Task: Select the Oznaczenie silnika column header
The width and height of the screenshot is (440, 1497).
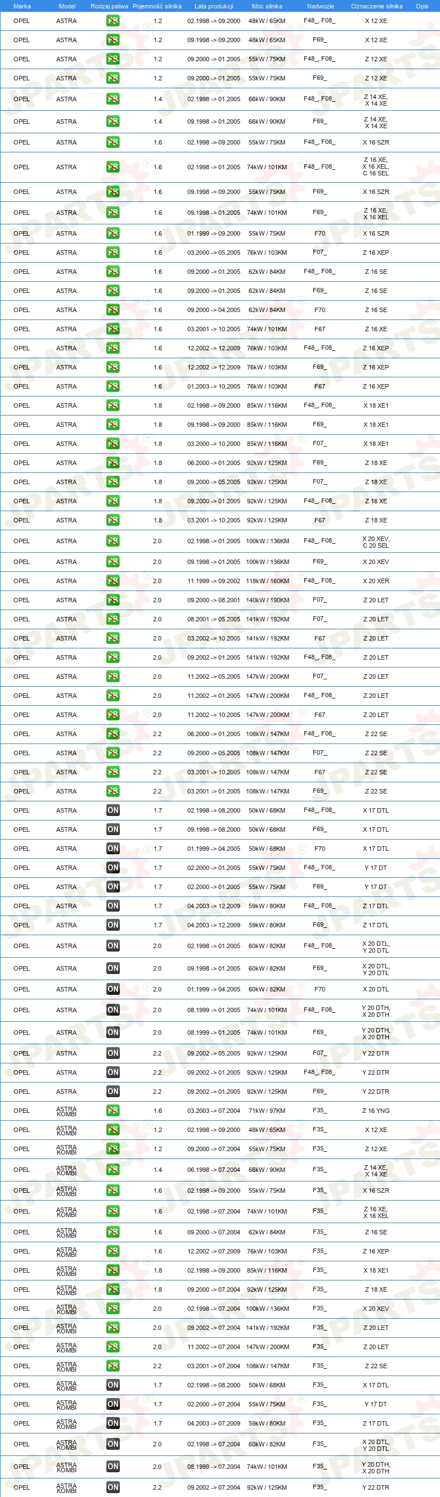Action: point(376,6)
